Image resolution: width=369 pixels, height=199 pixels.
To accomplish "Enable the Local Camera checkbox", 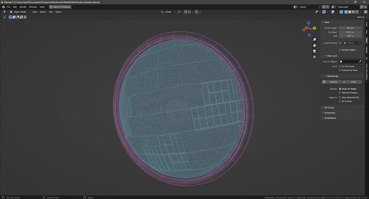I will [340, 43].
